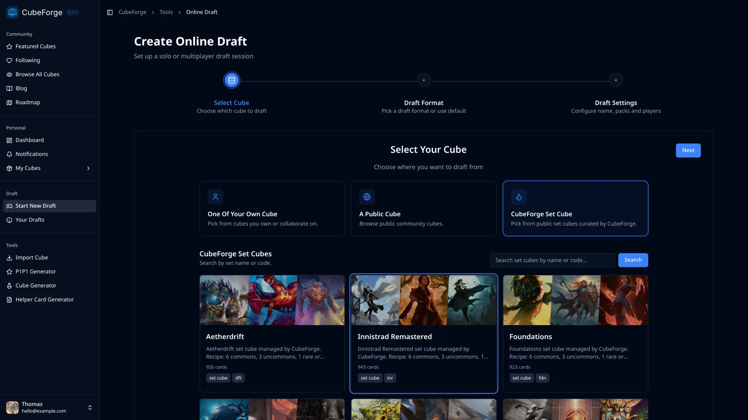
Task: Choose the A Public Cube option
Action: pyautogui.click(x=424, y=208)
